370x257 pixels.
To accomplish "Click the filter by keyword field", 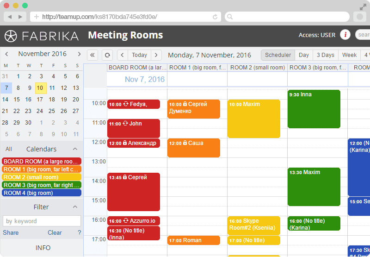I will click(x=42, y=221).
